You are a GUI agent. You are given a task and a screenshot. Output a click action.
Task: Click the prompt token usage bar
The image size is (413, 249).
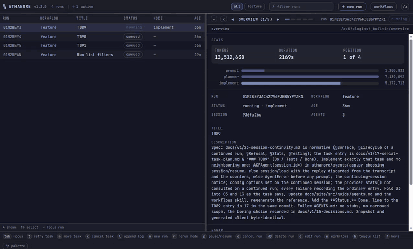coord(310,71)
